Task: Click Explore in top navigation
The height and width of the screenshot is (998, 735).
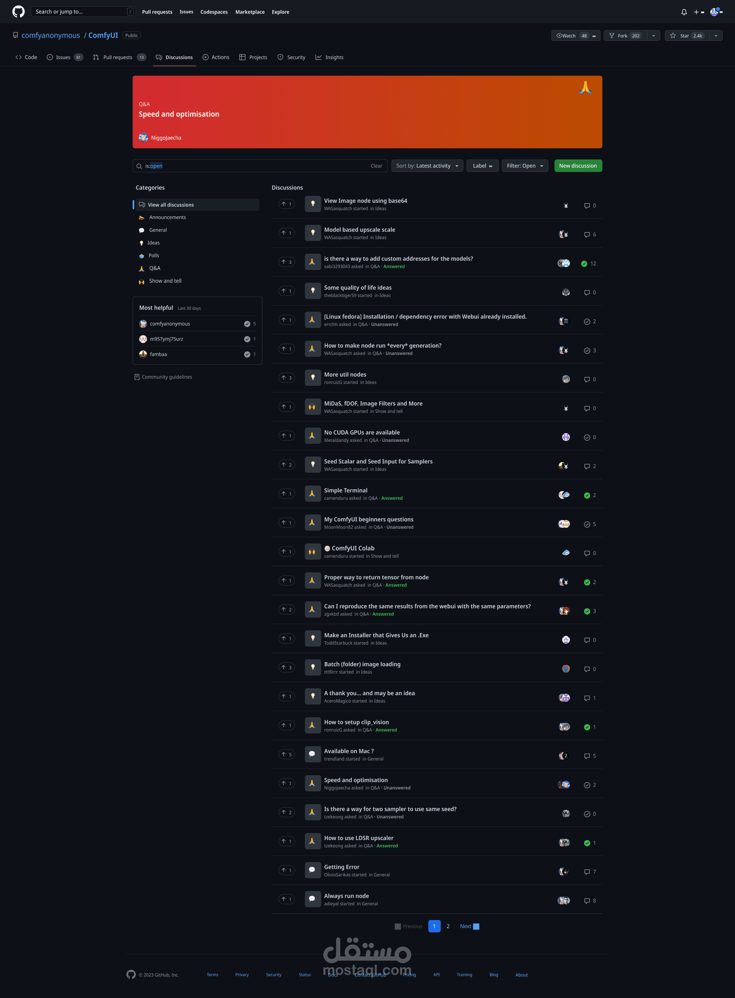Action: click(x=280, y=12)
